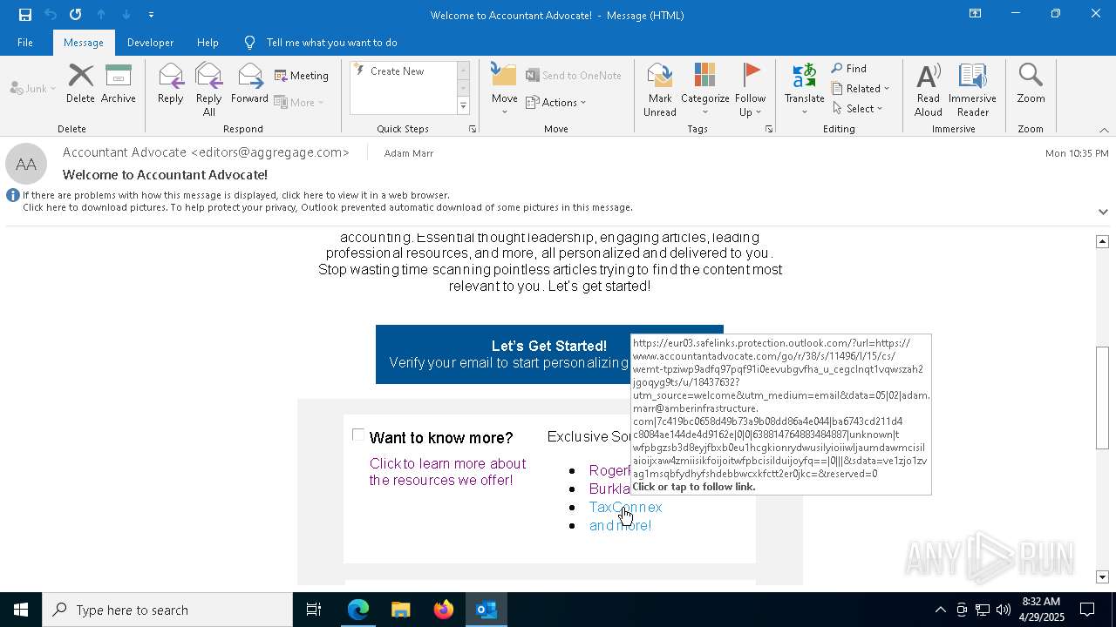Image resolution: width=1116 pixels, height=627 pixels.
Task: Delete this email message
Action: point(80,84)
